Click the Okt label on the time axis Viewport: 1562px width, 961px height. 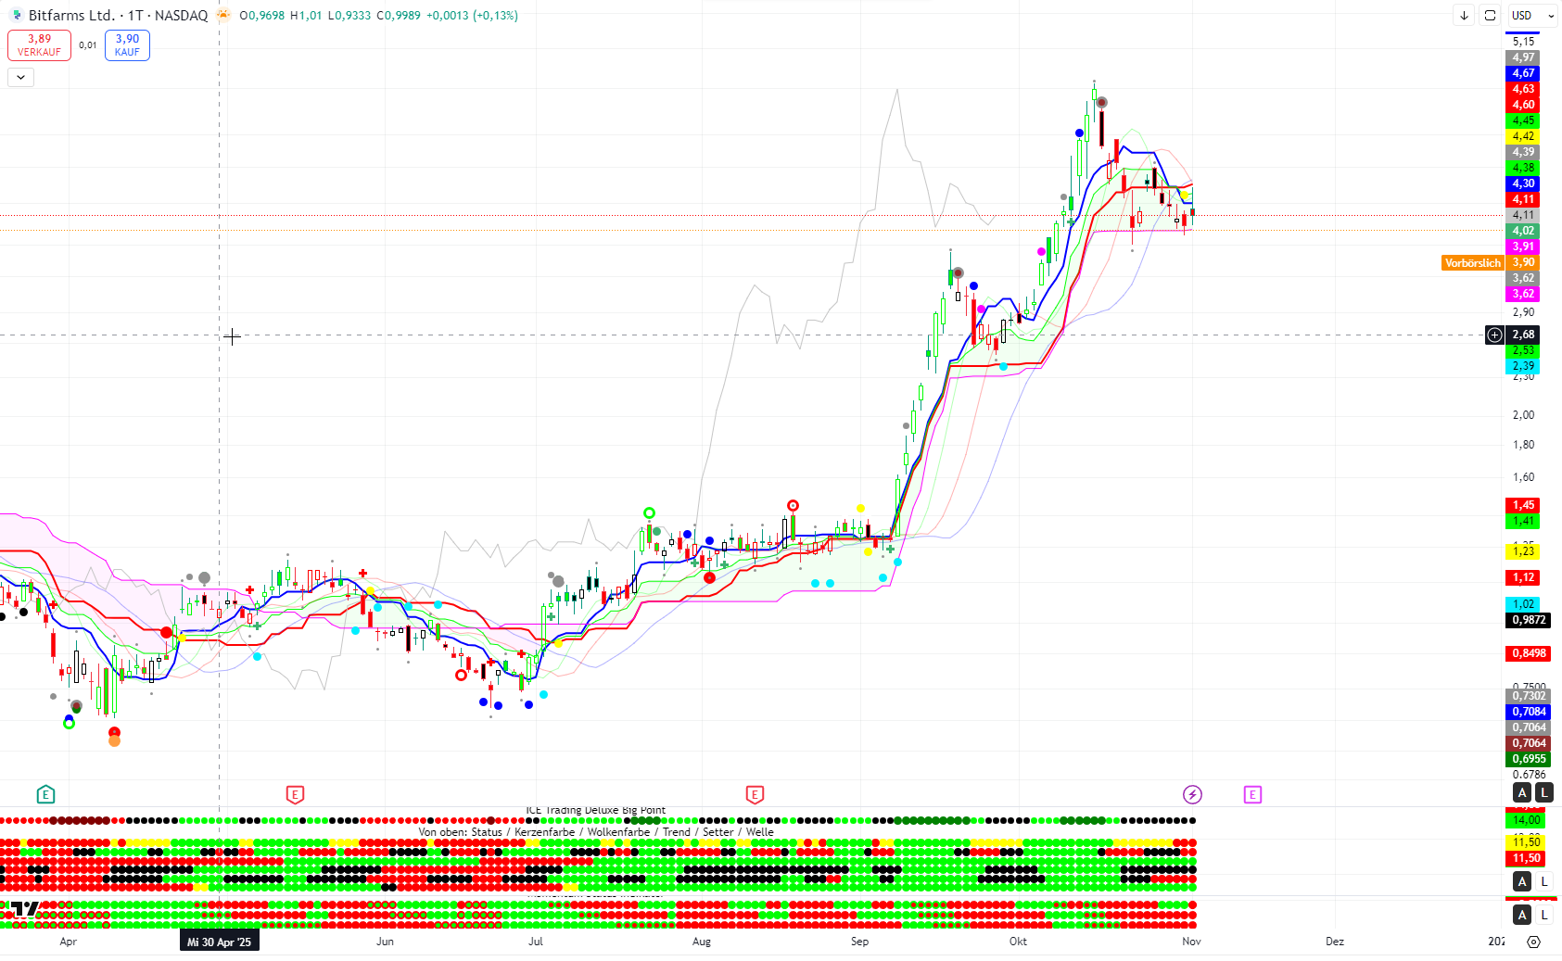click(1018, 942)
